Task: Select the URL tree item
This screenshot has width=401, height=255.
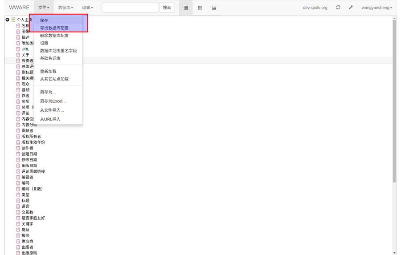Action: pyautogui.click(x=25, y=49)
